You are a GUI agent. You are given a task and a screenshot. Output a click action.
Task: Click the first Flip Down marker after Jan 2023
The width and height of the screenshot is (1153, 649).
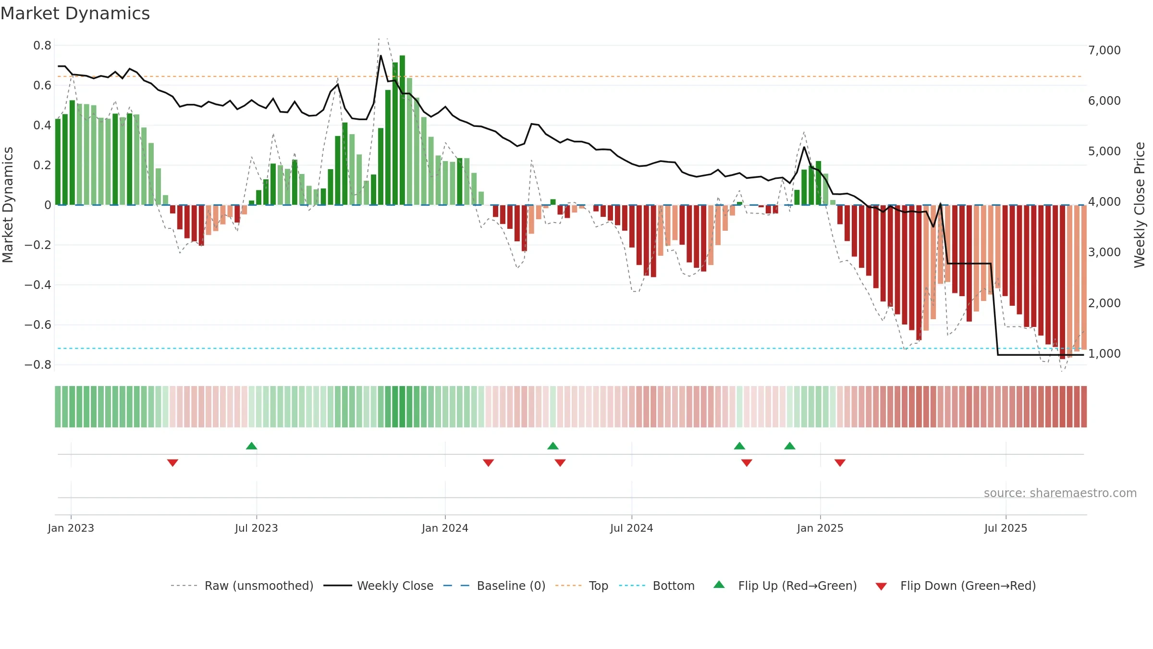tap(173, 462)
